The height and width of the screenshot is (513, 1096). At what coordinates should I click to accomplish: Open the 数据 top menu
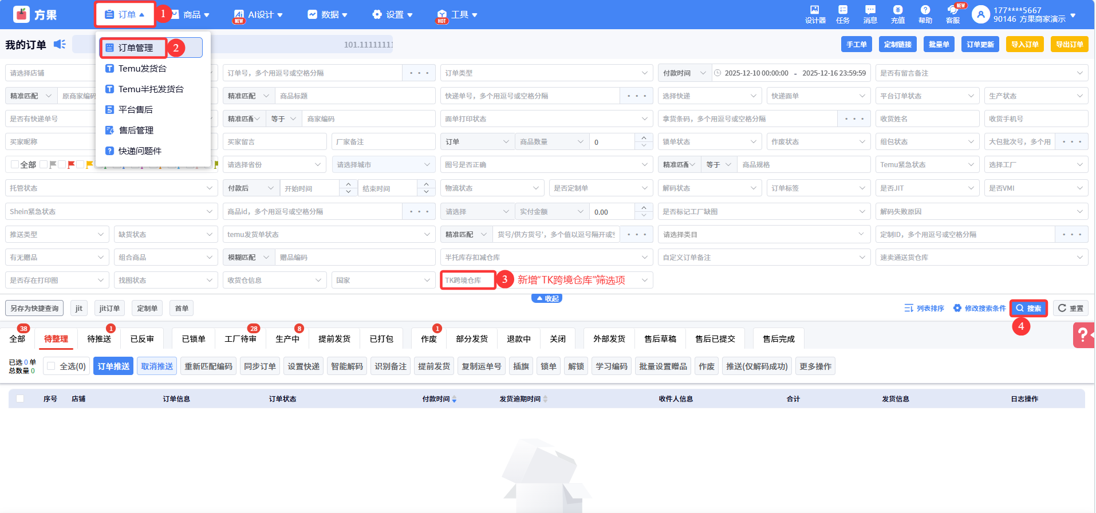(328, 14)
